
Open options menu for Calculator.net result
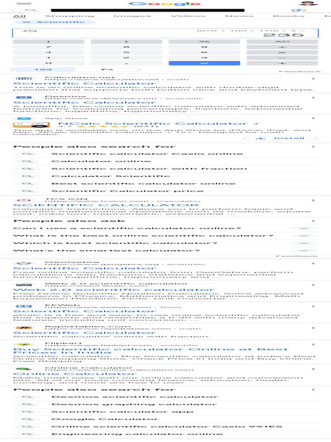pyautogui.click(x=313, y=79)
